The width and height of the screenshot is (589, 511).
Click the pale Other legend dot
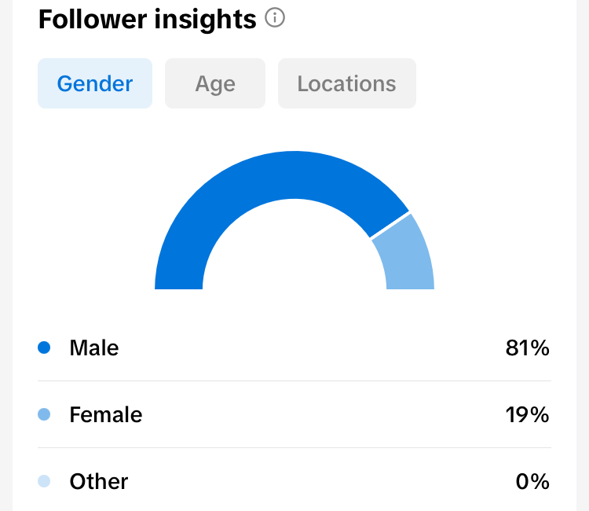44,481
